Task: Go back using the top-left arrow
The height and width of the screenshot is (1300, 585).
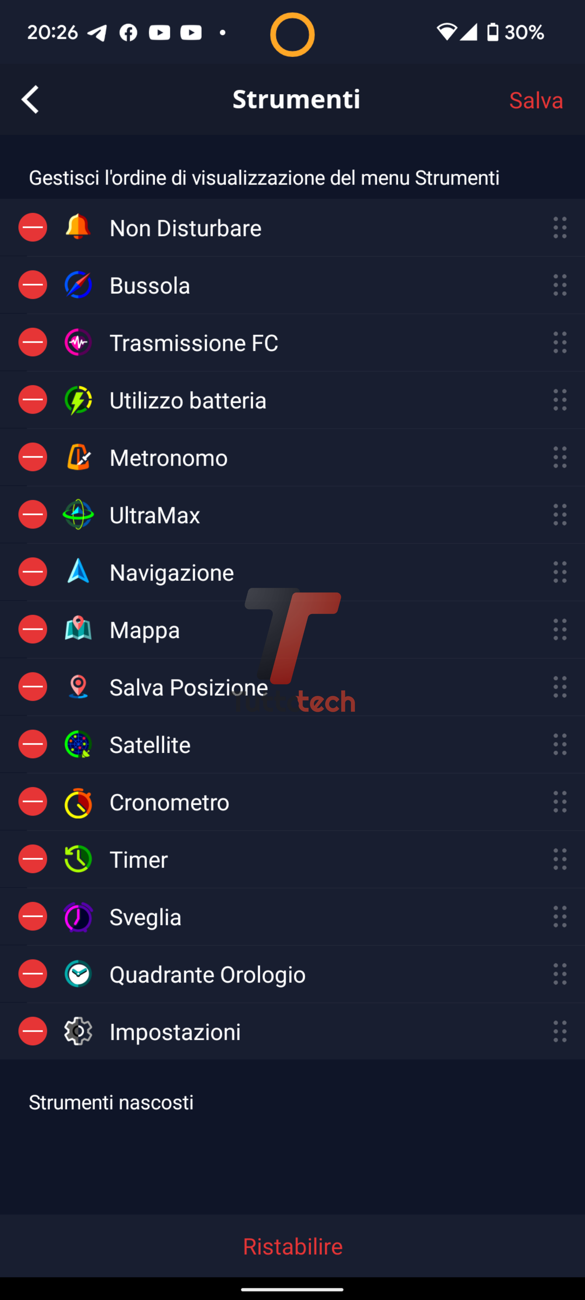Action: 30,99
